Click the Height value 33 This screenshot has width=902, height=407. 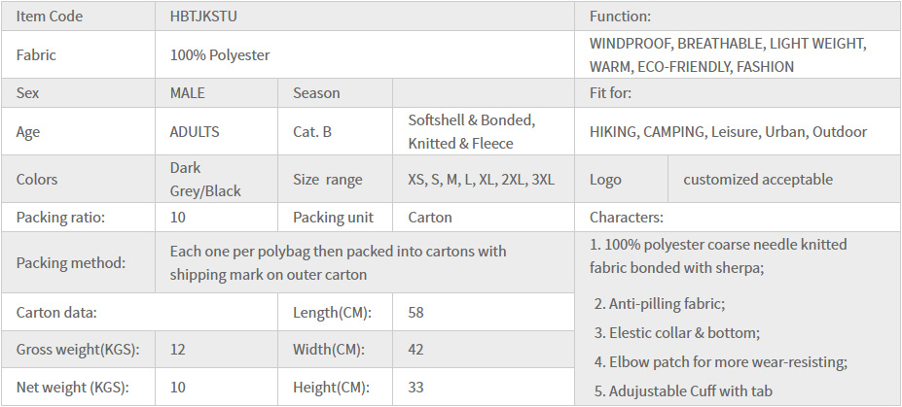[x=416, y=388]
